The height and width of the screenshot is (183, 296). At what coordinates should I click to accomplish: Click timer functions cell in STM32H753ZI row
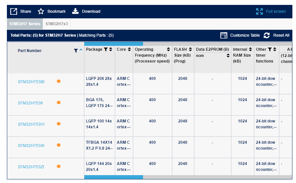tap(266, 166)
